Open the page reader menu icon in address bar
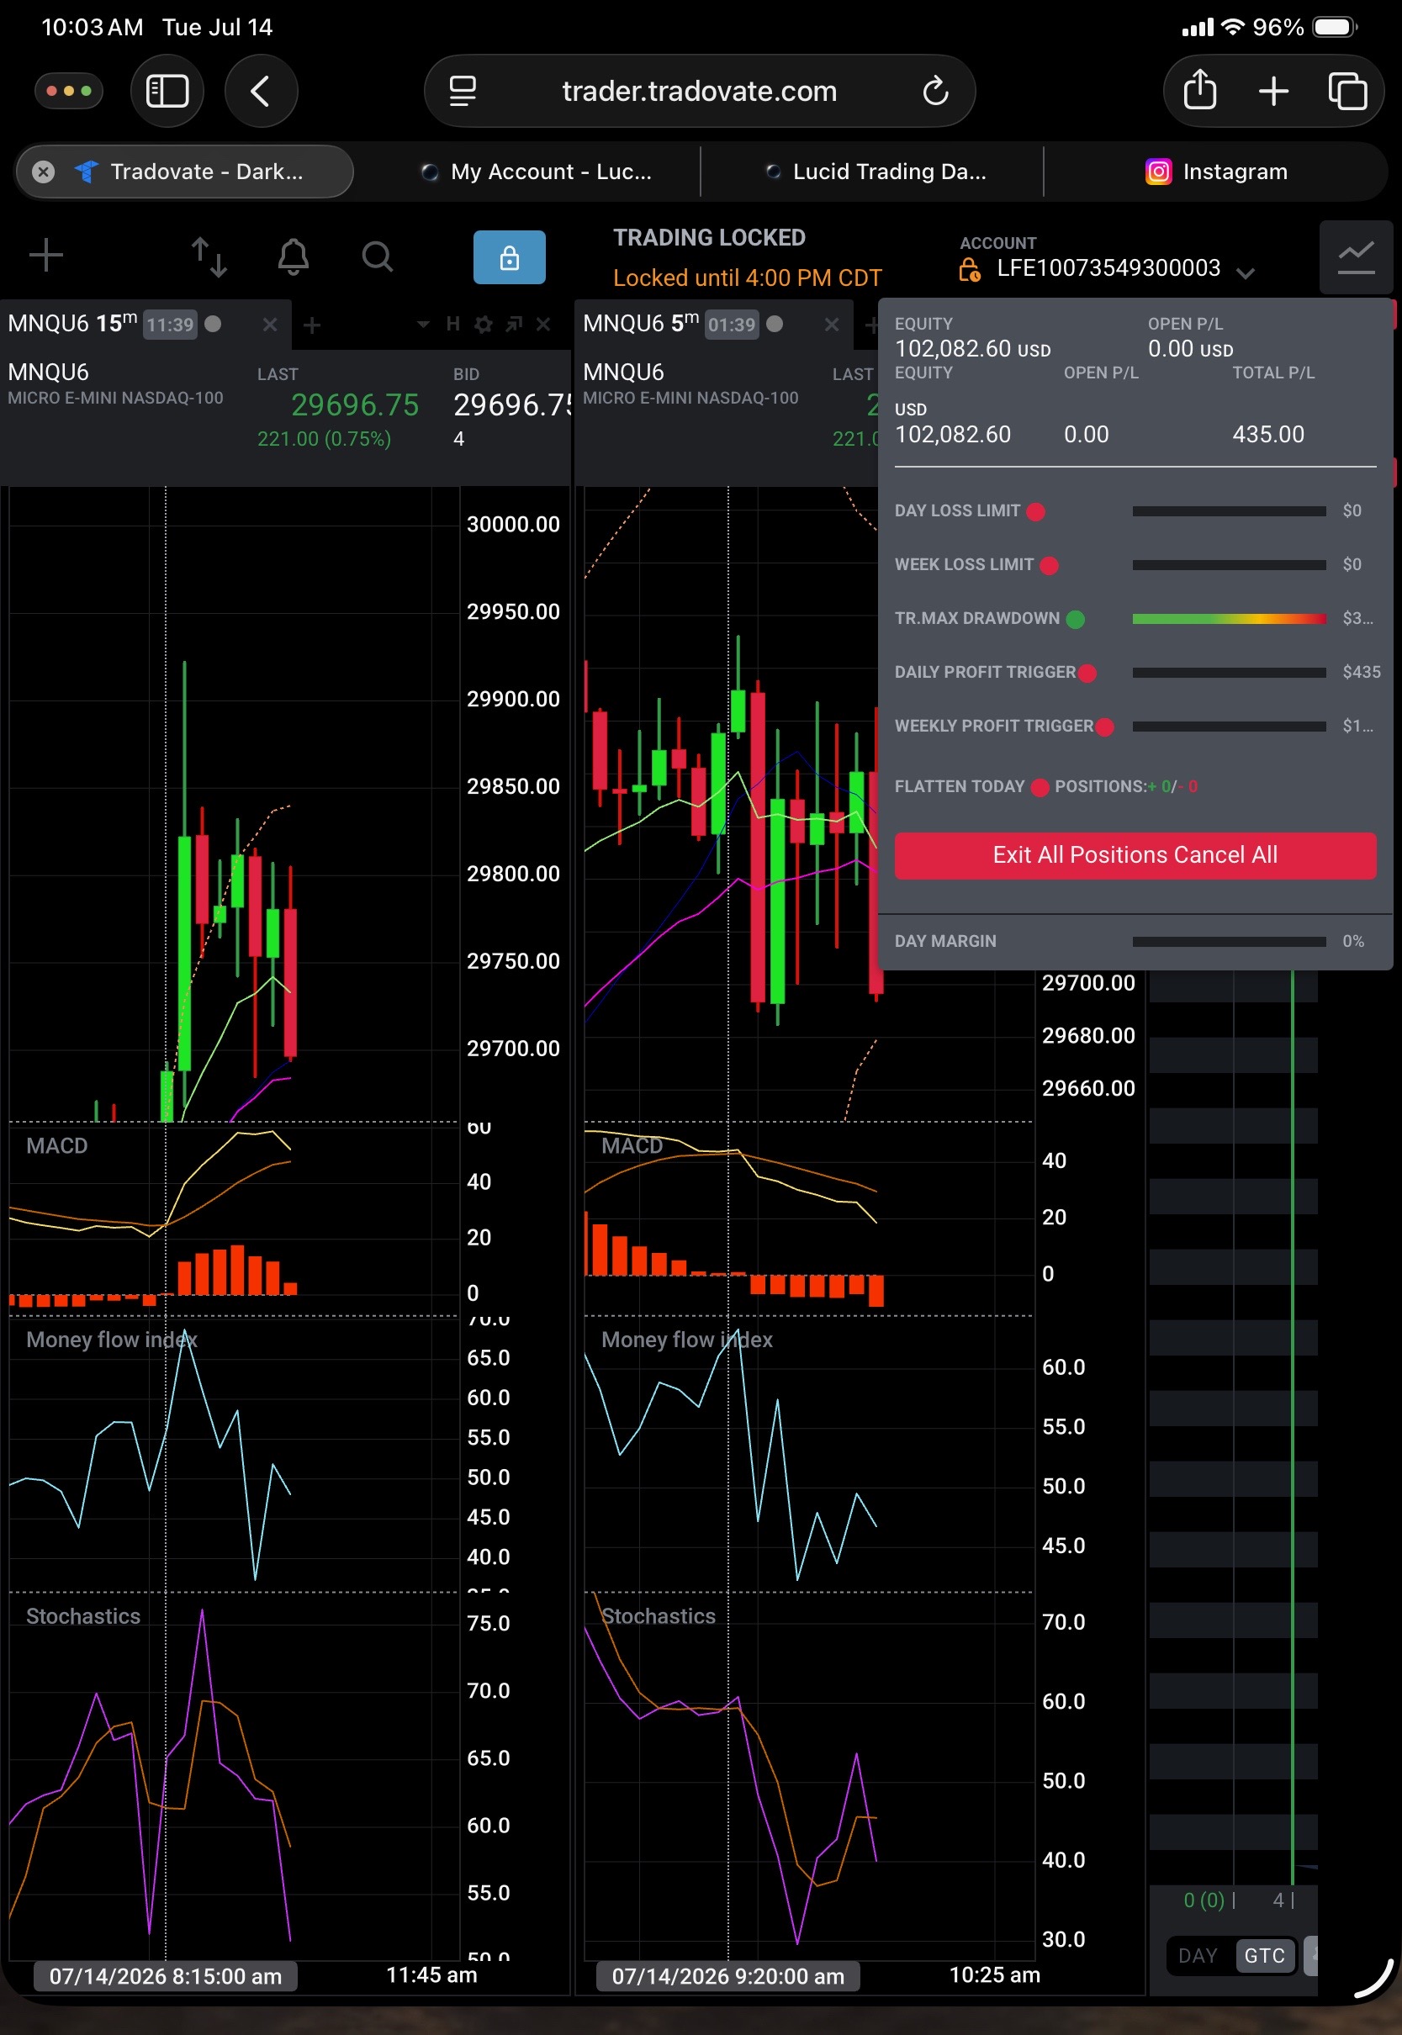Viewport: 1402px width, 2035px height. click(463, 91)
